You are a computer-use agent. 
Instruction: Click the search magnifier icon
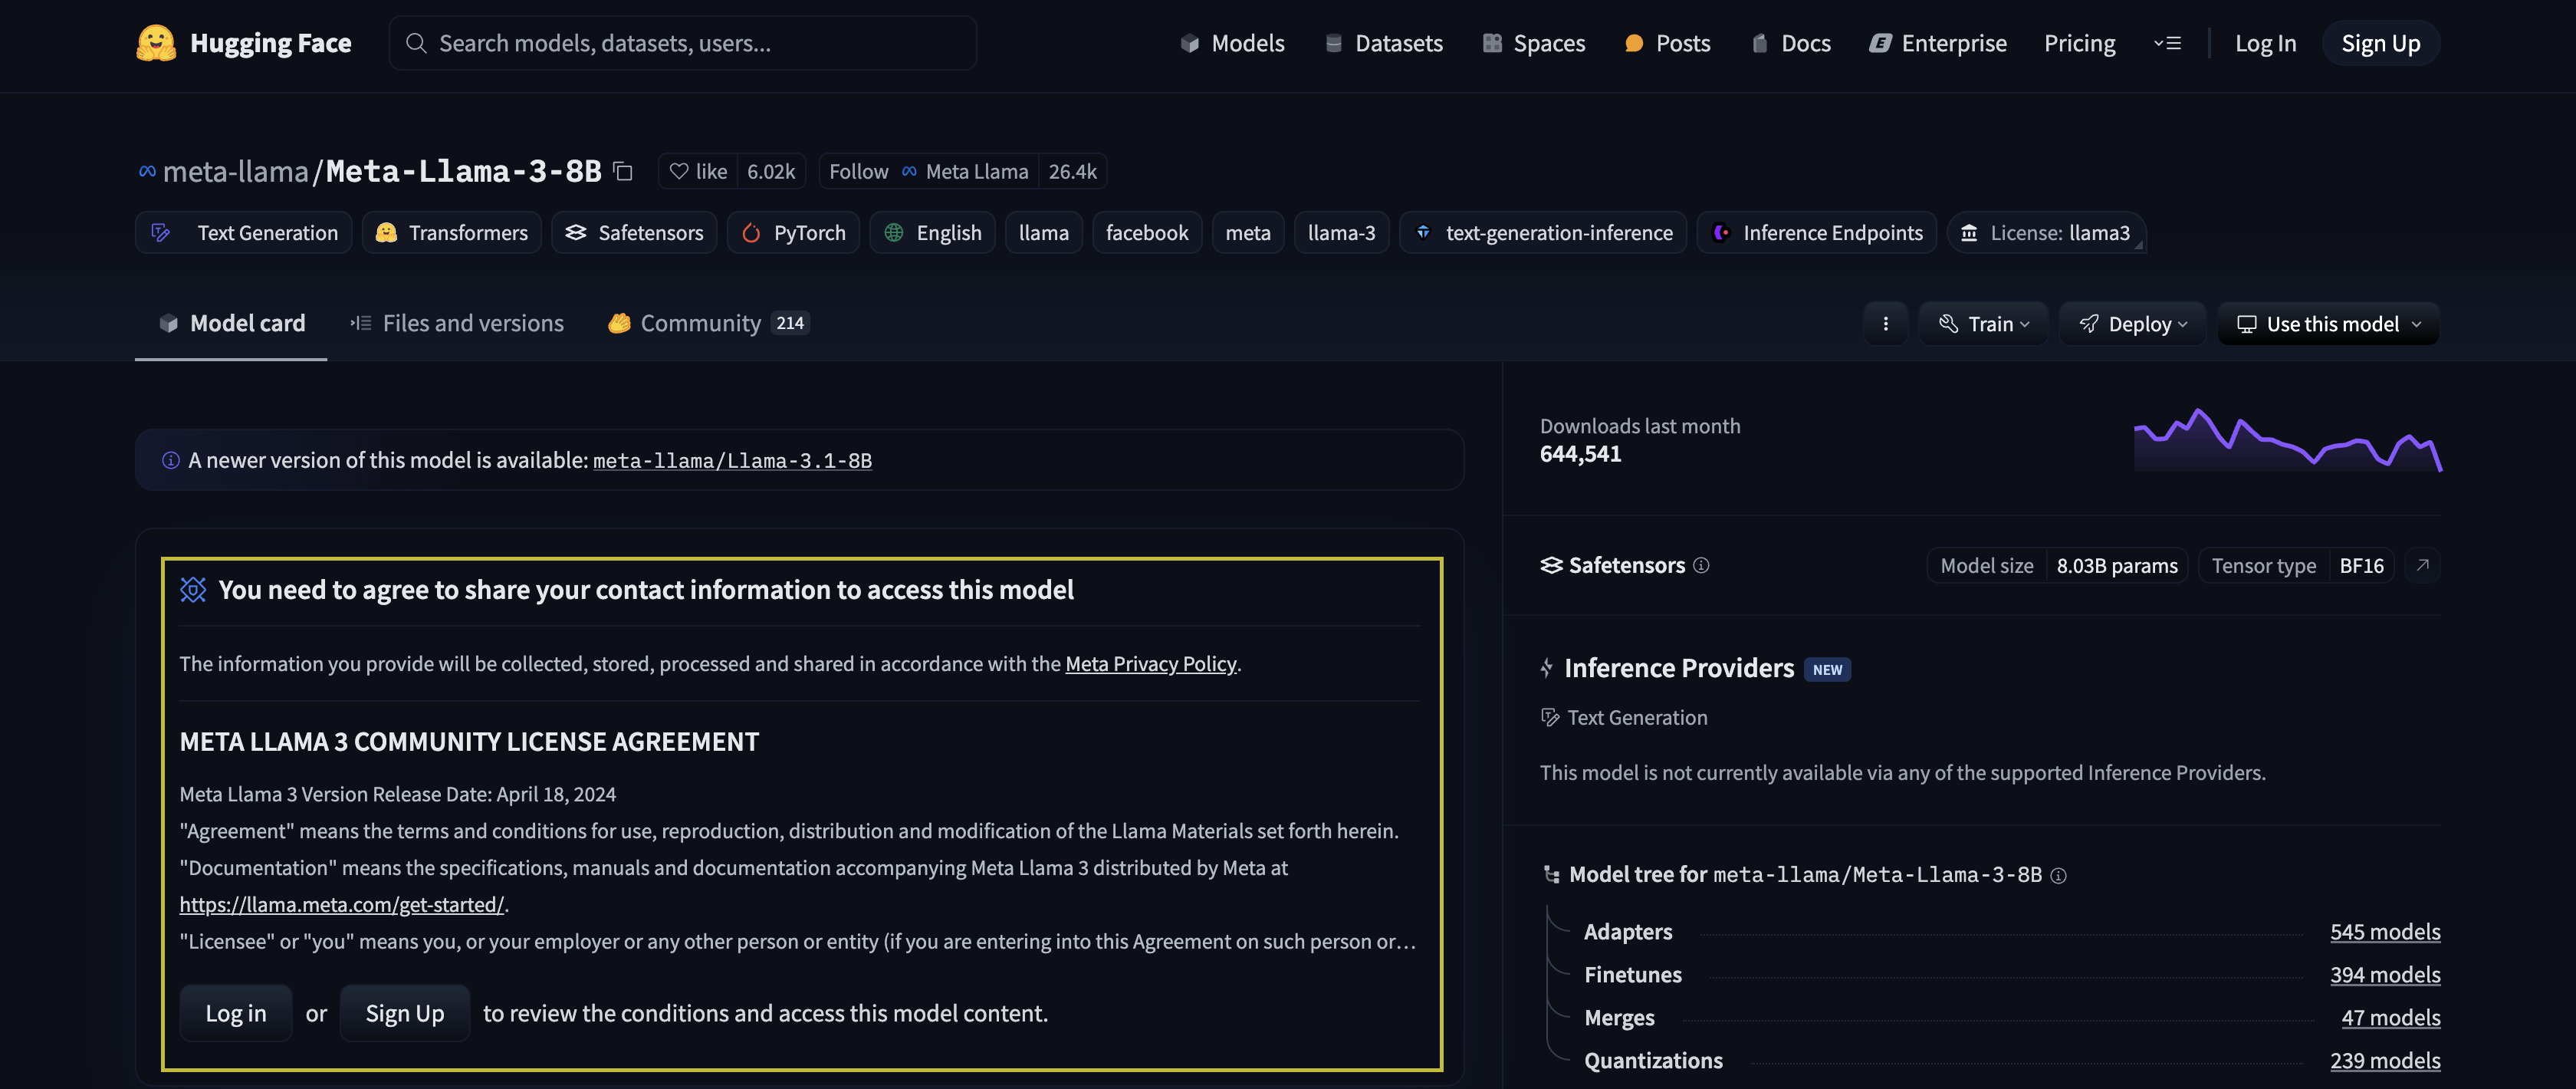coord(416,43)
